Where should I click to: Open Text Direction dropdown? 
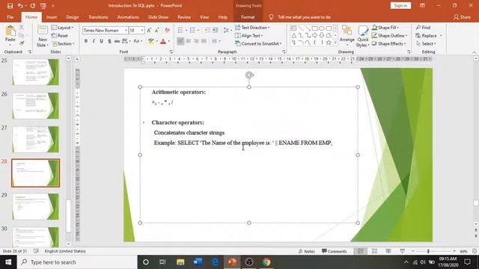[252, 28]
